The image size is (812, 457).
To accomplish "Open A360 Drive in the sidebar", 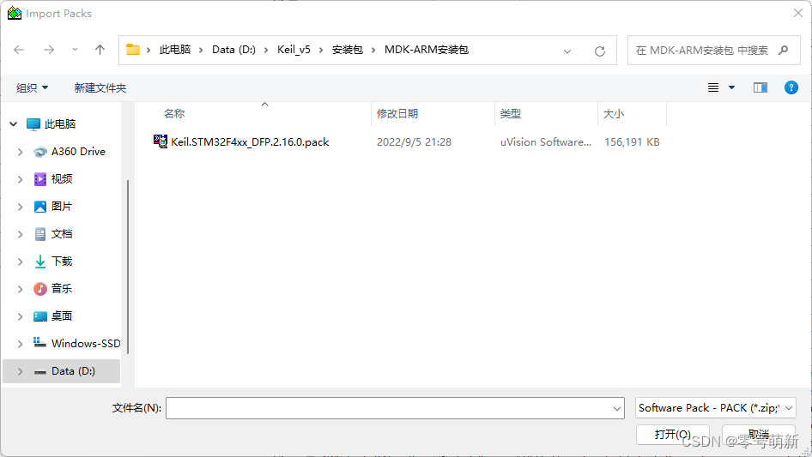I will click(x=78, y=152).
